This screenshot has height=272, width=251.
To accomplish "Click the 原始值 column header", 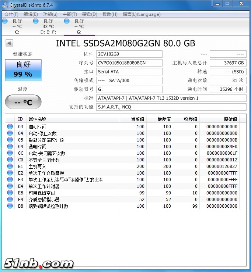I will [230, 119].
